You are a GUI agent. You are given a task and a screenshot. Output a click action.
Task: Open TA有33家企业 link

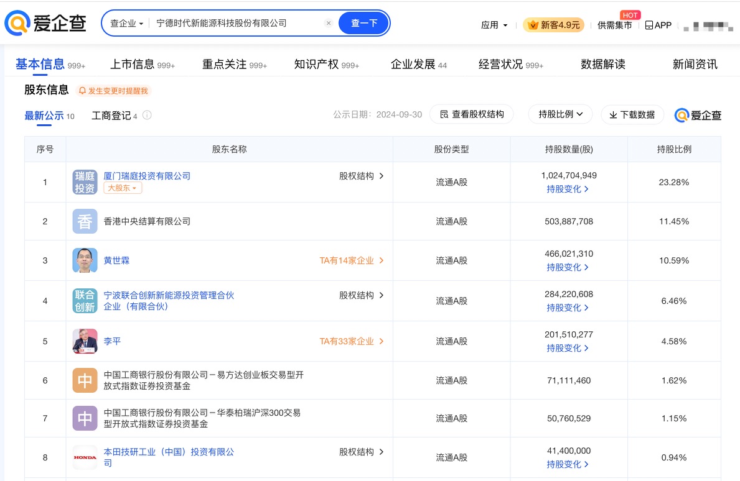[x=352, y=341]
